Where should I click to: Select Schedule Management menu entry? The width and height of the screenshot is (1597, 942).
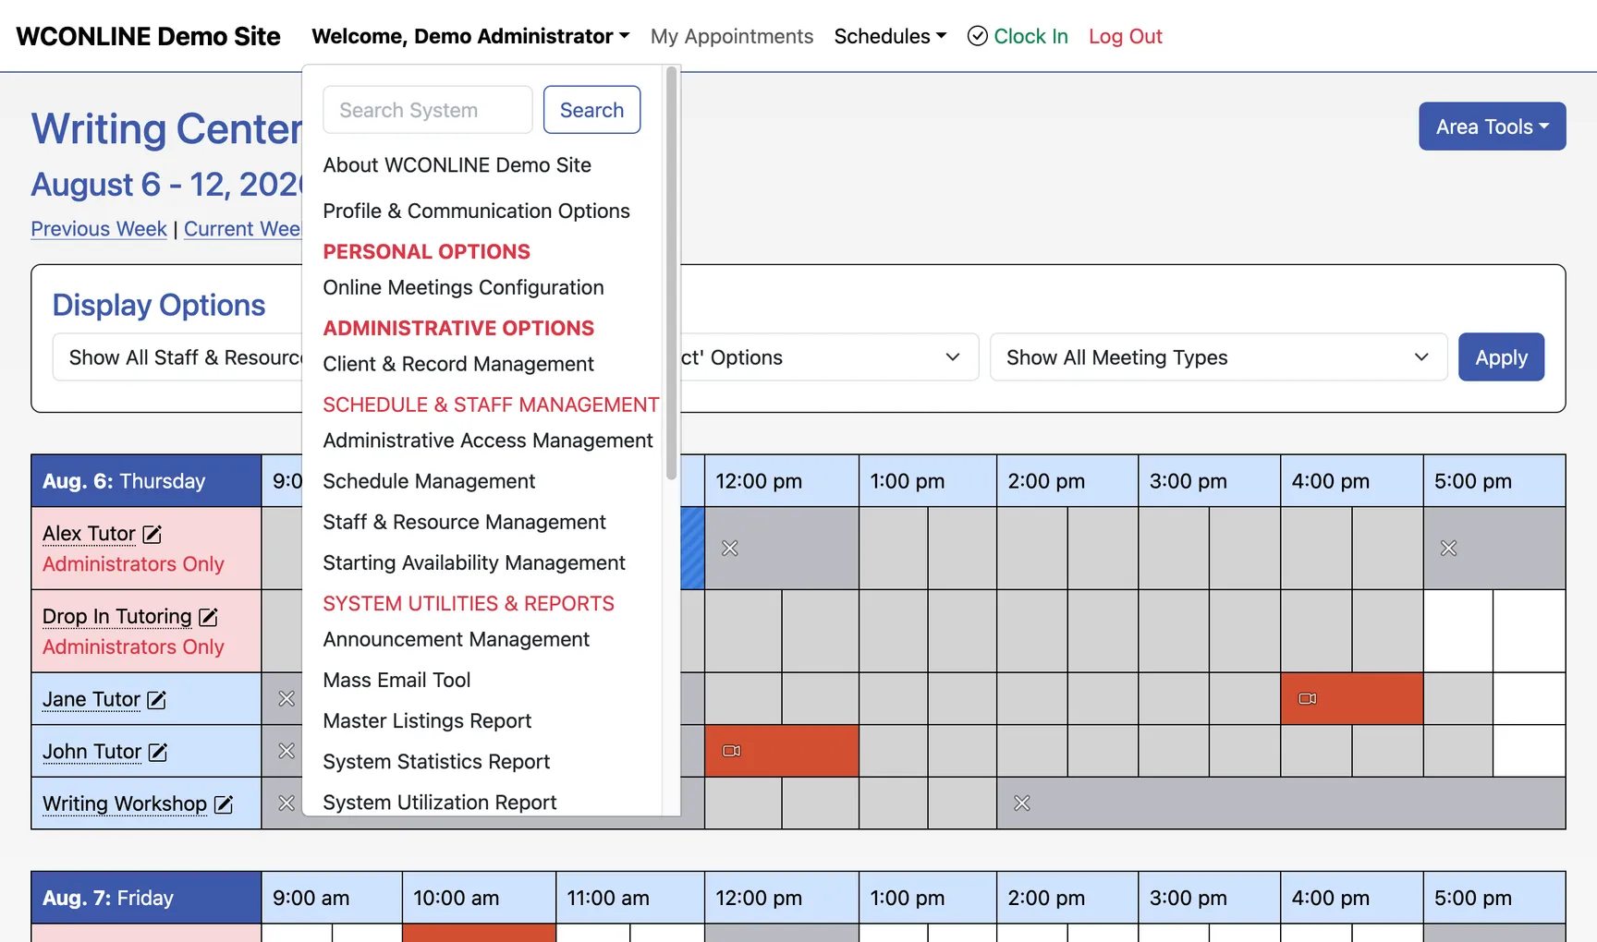coord(429,482)
